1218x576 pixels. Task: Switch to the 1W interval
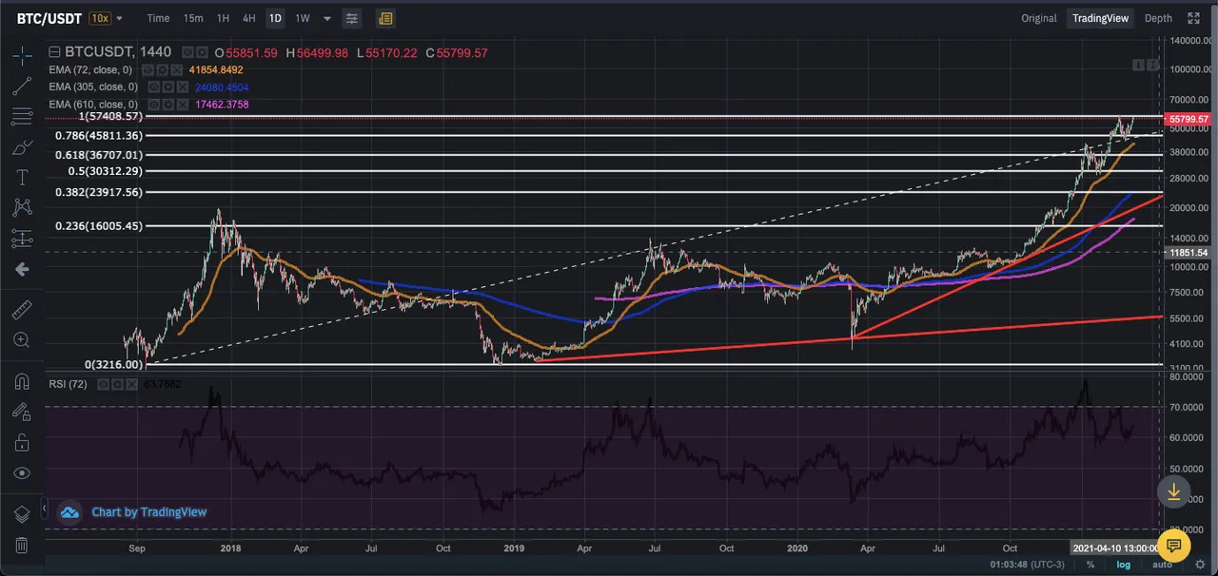coord(303,18)
